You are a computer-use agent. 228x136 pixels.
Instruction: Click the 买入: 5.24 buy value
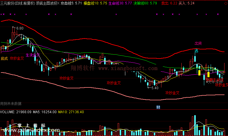186,3
